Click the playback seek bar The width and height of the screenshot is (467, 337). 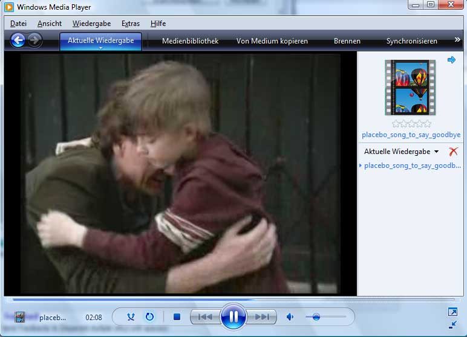click(x=234, y=300)
